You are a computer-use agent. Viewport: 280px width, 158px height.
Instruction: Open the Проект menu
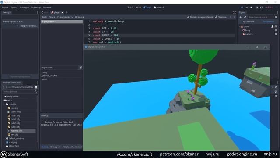coord(14,7)
